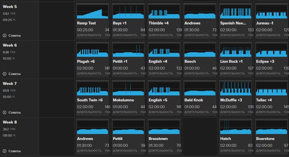Select the Bald Knob workout title
The image size is (289, 157).
coord(194,100)
